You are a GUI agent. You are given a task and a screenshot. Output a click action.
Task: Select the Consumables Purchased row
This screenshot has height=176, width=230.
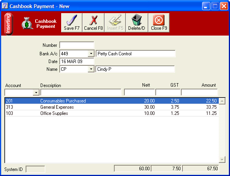point(112,101)
